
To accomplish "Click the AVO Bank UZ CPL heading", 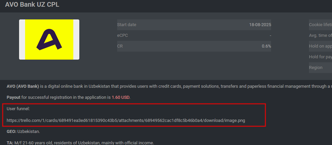I will [32, 5].
